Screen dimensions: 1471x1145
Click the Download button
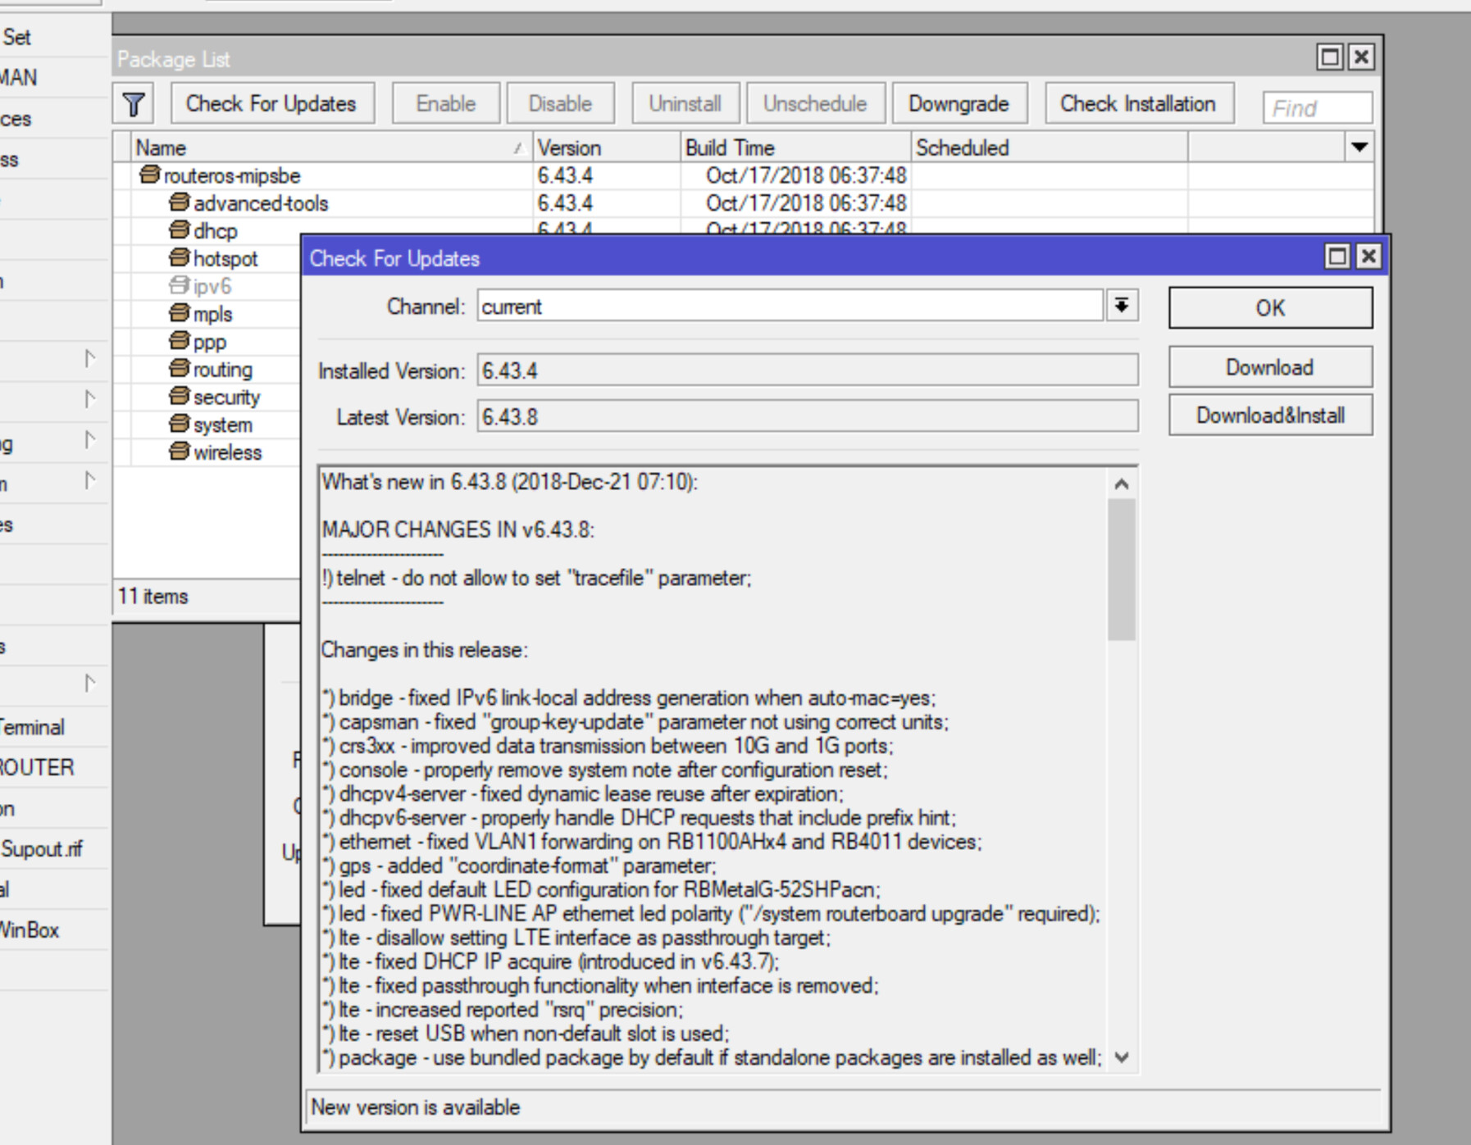pyautogui.click(x=1269, y=367)
